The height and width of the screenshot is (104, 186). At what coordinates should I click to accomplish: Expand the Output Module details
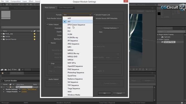coord(4,92)
